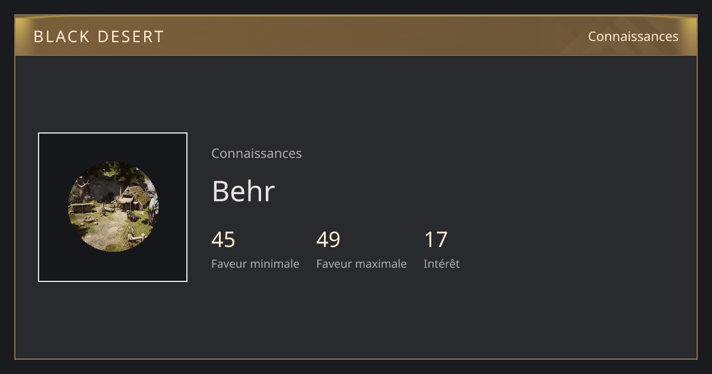Click the interest value 17
The width and height of the screenshot is (712, 374).
(436, 240)
